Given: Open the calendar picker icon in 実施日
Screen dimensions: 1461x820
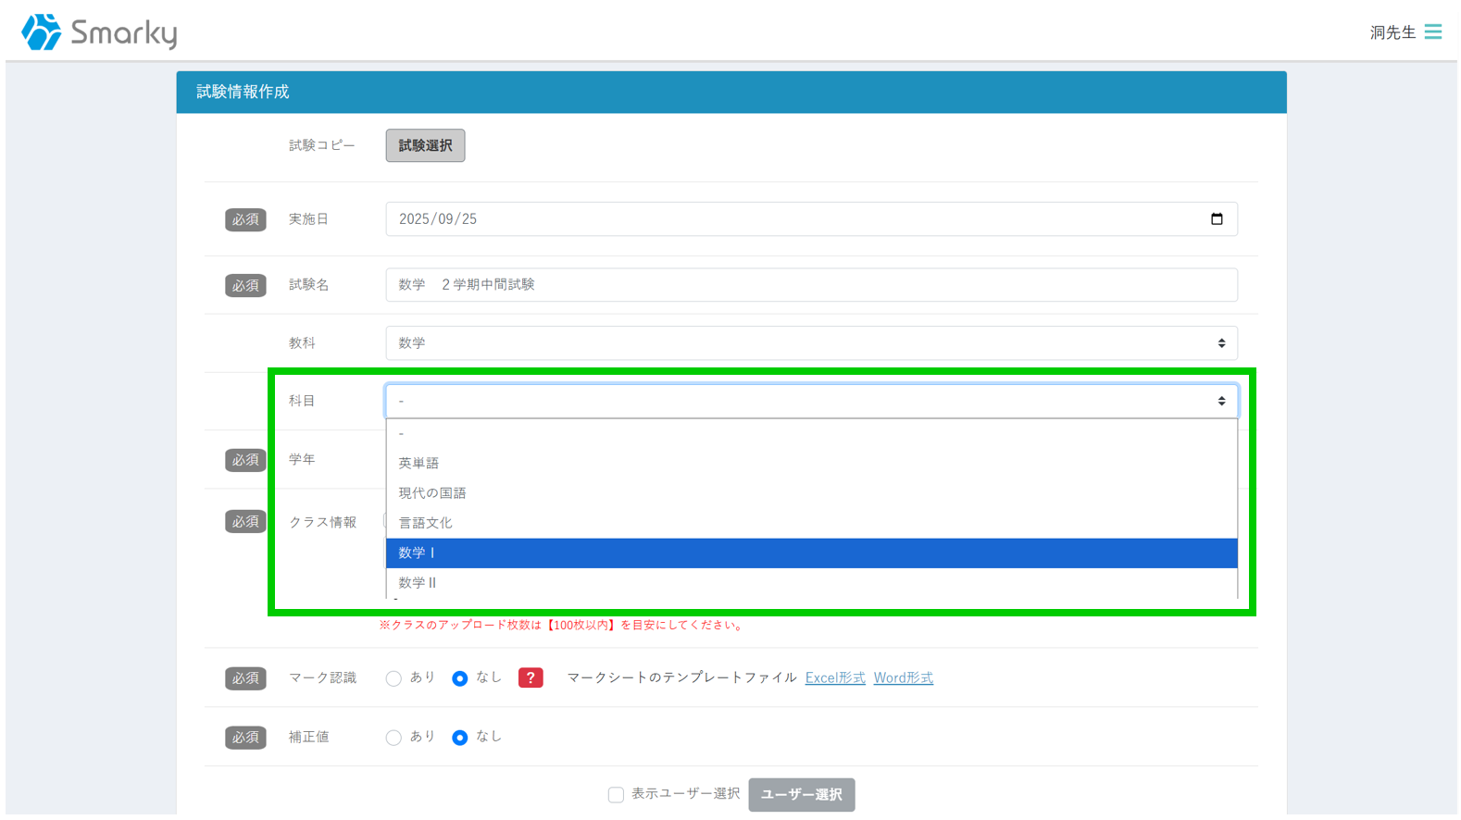Looking at the screenshot, I should [x=1217, y=219].
